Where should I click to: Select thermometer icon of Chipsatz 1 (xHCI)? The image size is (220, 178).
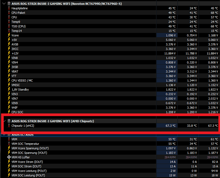pos(9,126)
